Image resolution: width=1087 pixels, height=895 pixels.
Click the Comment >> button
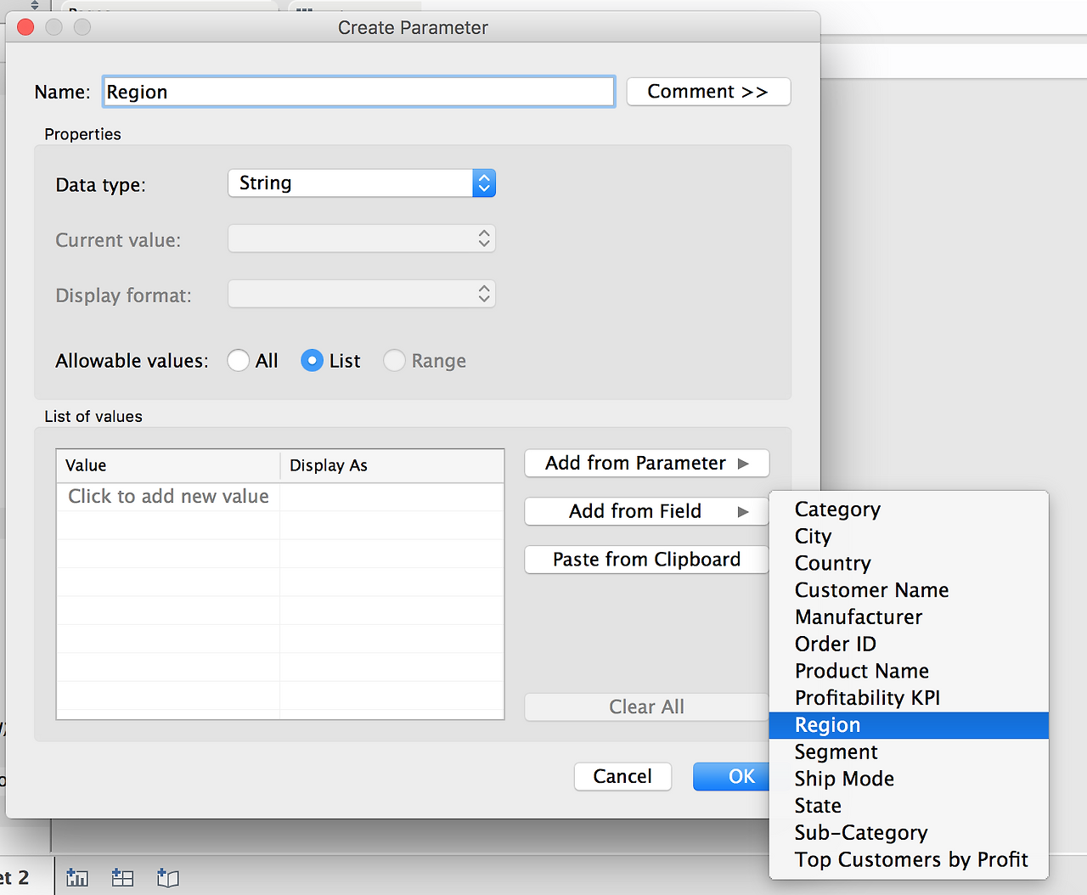pos(708,92)
